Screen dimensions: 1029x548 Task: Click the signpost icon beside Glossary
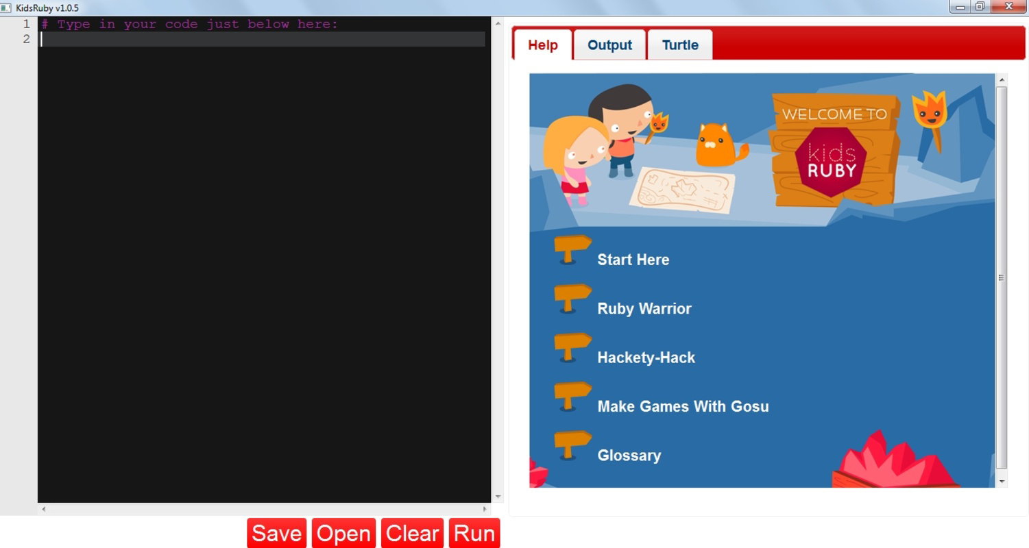coord(572,447)
